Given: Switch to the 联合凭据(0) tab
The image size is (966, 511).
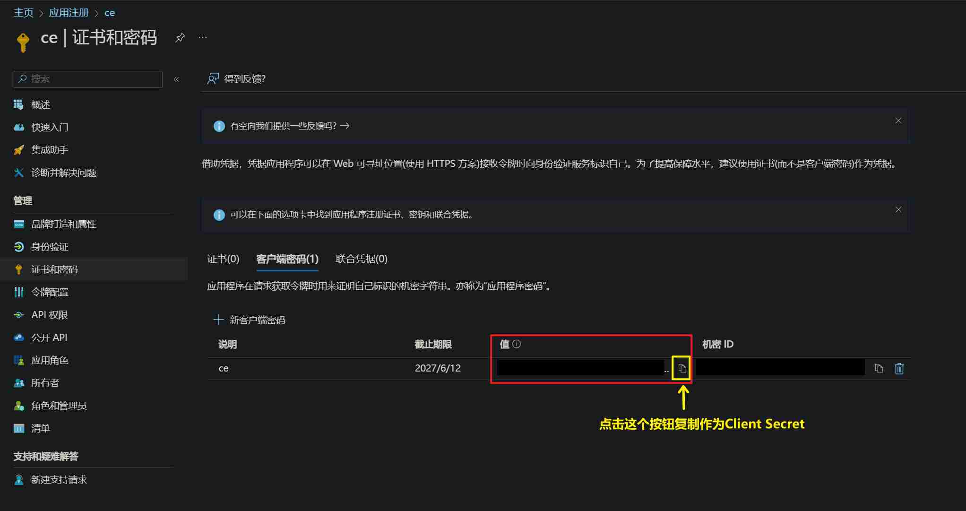Looking at the screenshot, I should tap(361, 259).
